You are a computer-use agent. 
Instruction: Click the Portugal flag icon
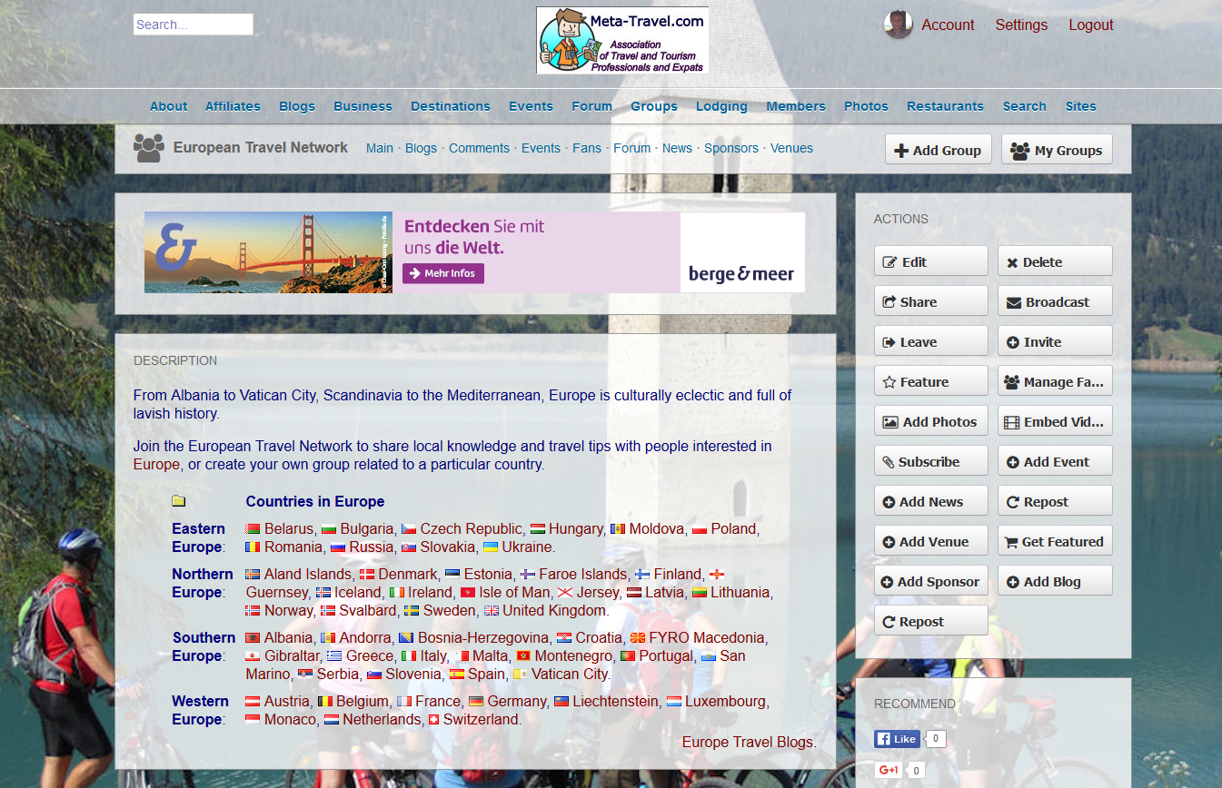tap(628, 656)
